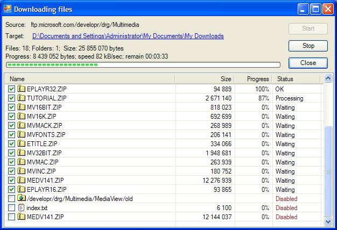Uncheck the EPLAYR16.ZIP checkbox
The width and height of the screenshot is (337, 230).
11,189
